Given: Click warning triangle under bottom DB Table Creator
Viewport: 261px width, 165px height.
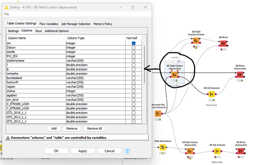Looking at the screenshot, I should (190, 158).
